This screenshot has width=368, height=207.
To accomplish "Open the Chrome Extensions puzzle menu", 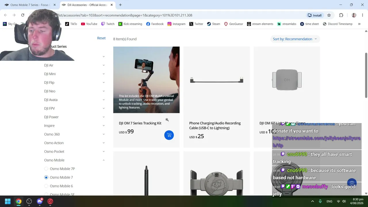I will point(341,15).
